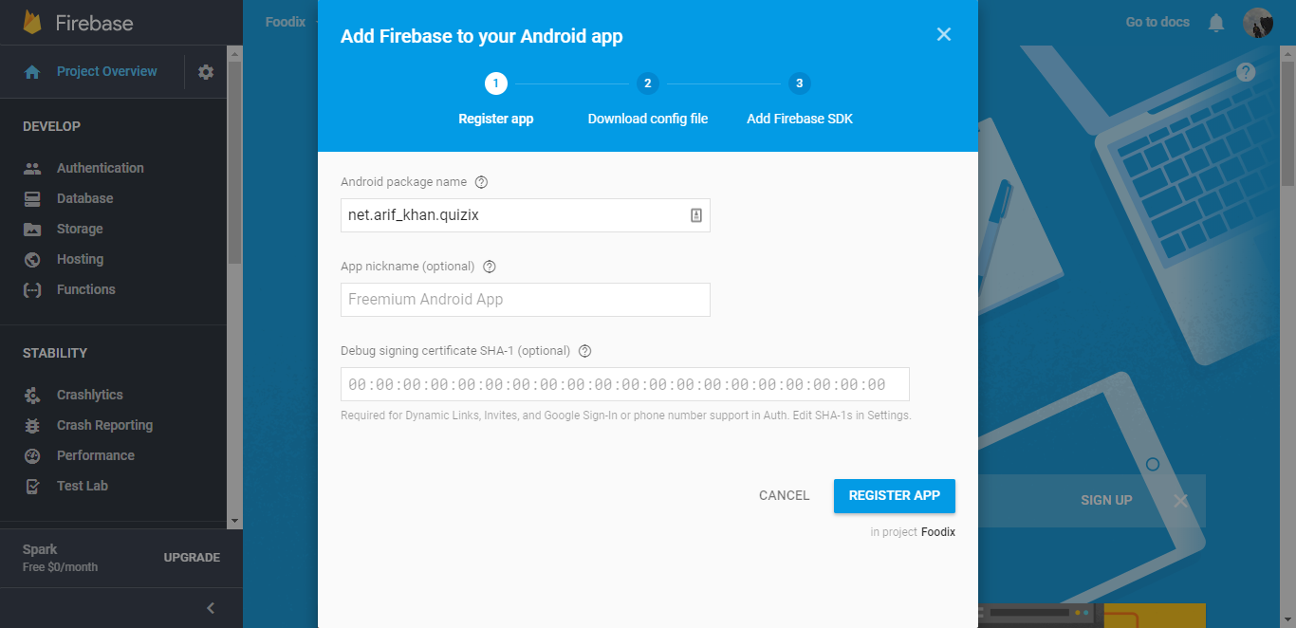Go to step 3 Add Firebase SDK
Screen dimensions: 1296x628
click(800, 83)
